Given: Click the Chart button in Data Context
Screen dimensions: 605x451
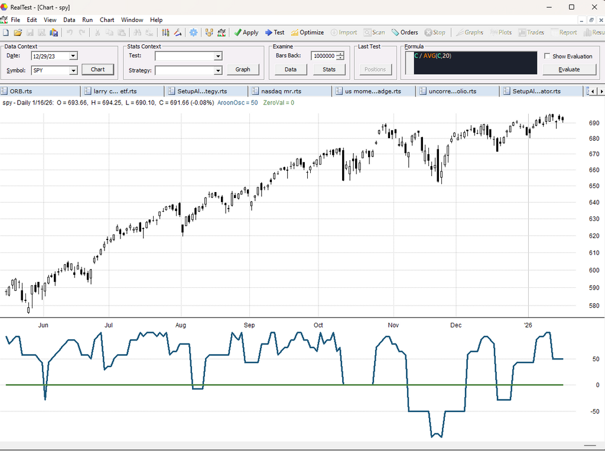Looking at the screenshot, I should click(x=97, y=70).
